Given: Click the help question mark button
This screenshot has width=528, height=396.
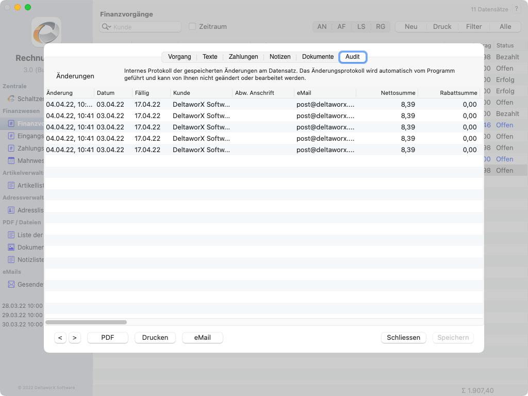Looking at the screenshot, I should [516, 9].
